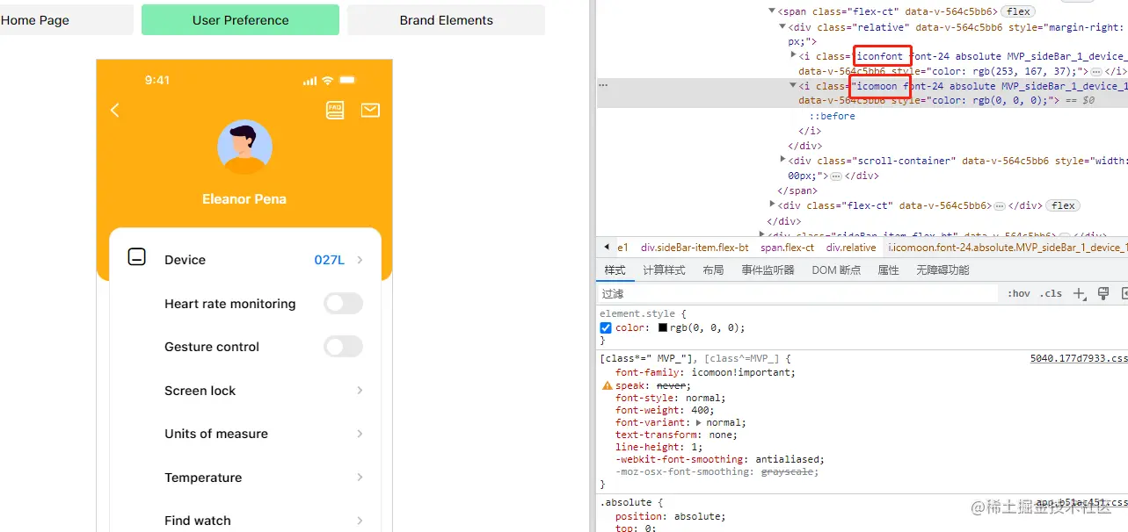Toggle the :hov element state button

[1019, 294]
